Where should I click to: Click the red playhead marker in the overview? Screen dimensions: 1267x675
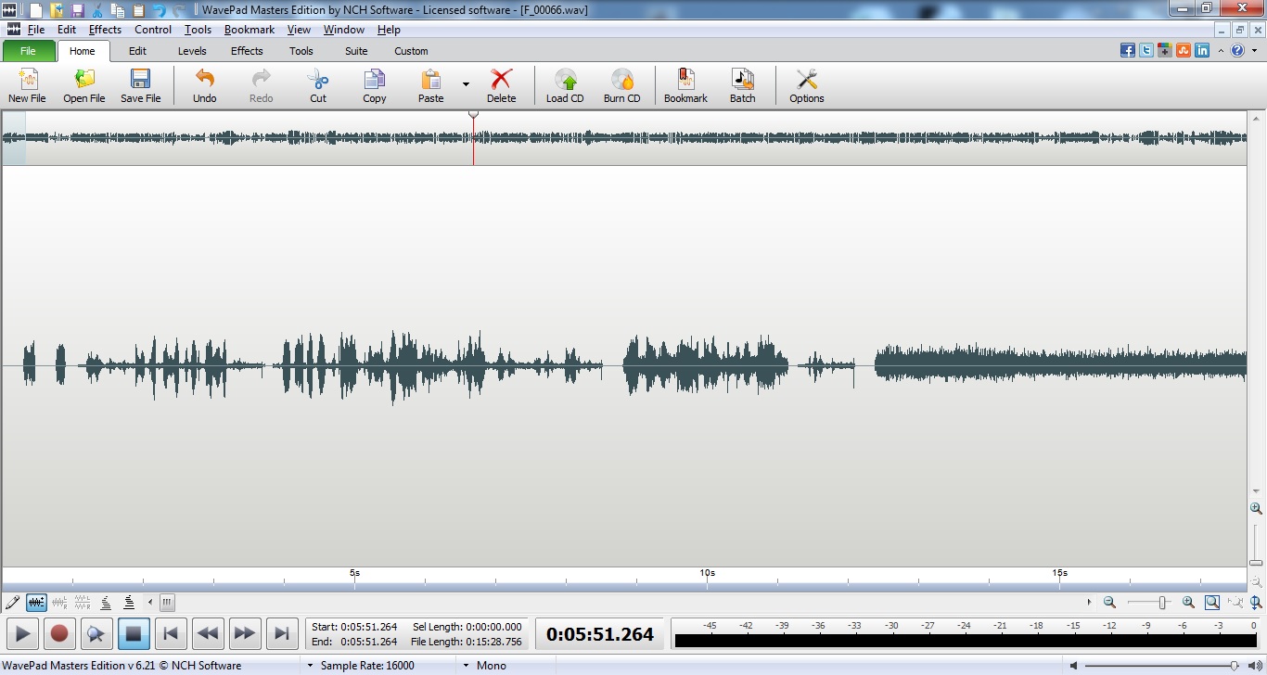(474, 114)
